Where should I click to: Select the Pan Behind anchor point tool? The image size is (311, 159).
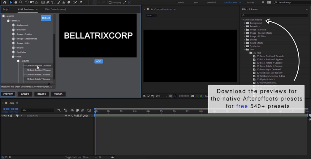tap(37, 2)
